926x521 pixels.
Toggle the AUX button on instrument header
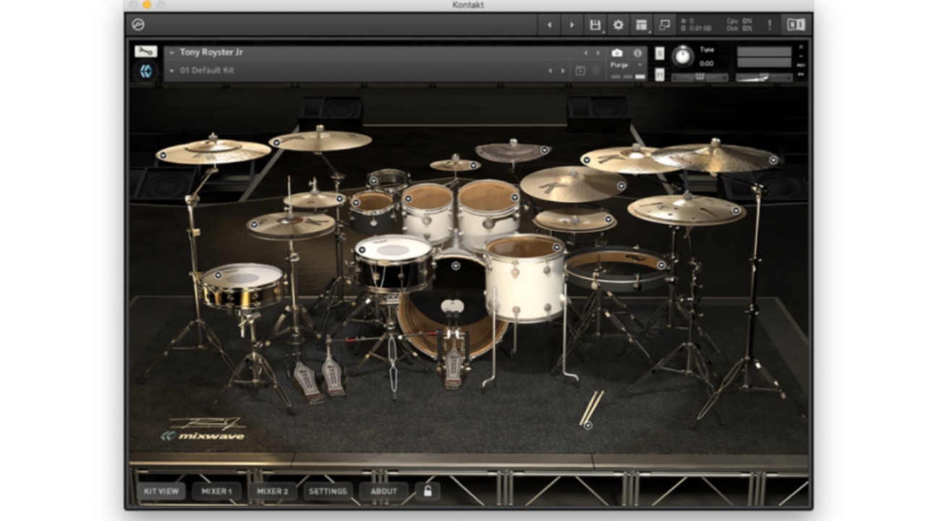point(801,65)
